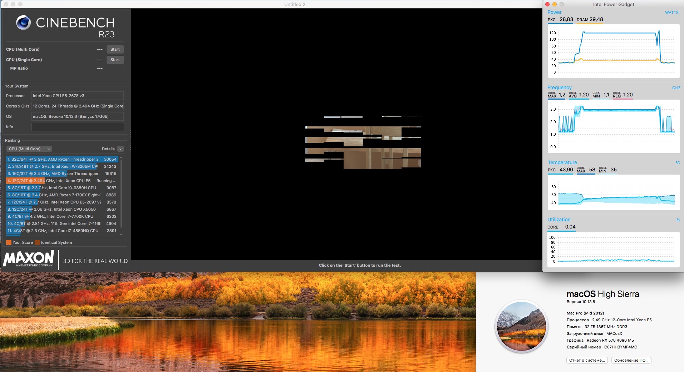Image resolution: width=684 pixels, height=372 pixels.
Task: Click the rendered scene preview tiles
Action: (363, 142)
